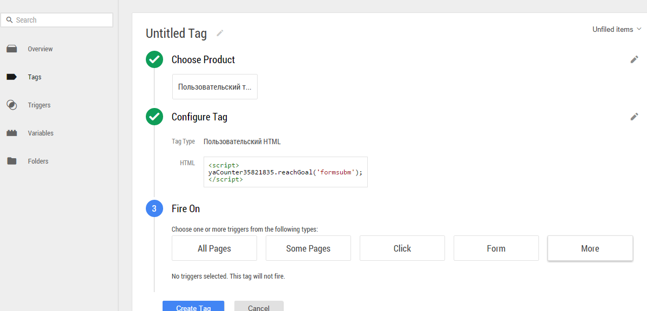The image size is (647, 311).
Task: Expand the Unfiled items dropdown
Action: pyautogui.click(x=617, y=29)
